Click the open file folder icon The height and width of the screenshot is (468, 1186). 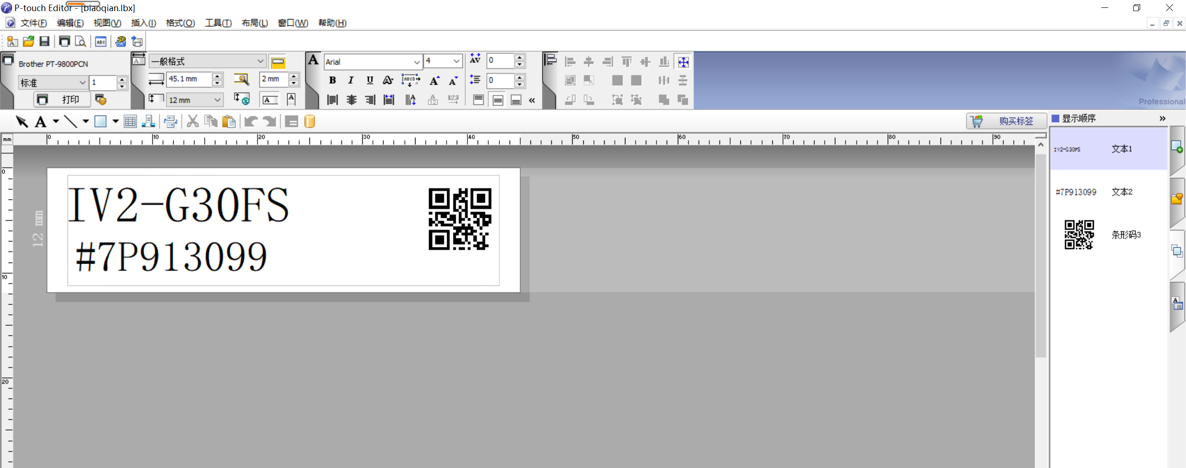[x=28, y=42]
